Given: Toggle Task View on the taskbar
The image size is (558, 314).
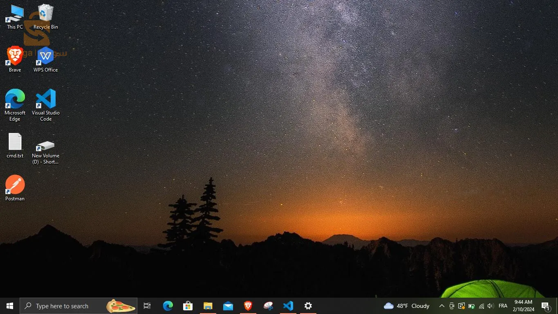Looking at the screenshot, I should (147, 305).
